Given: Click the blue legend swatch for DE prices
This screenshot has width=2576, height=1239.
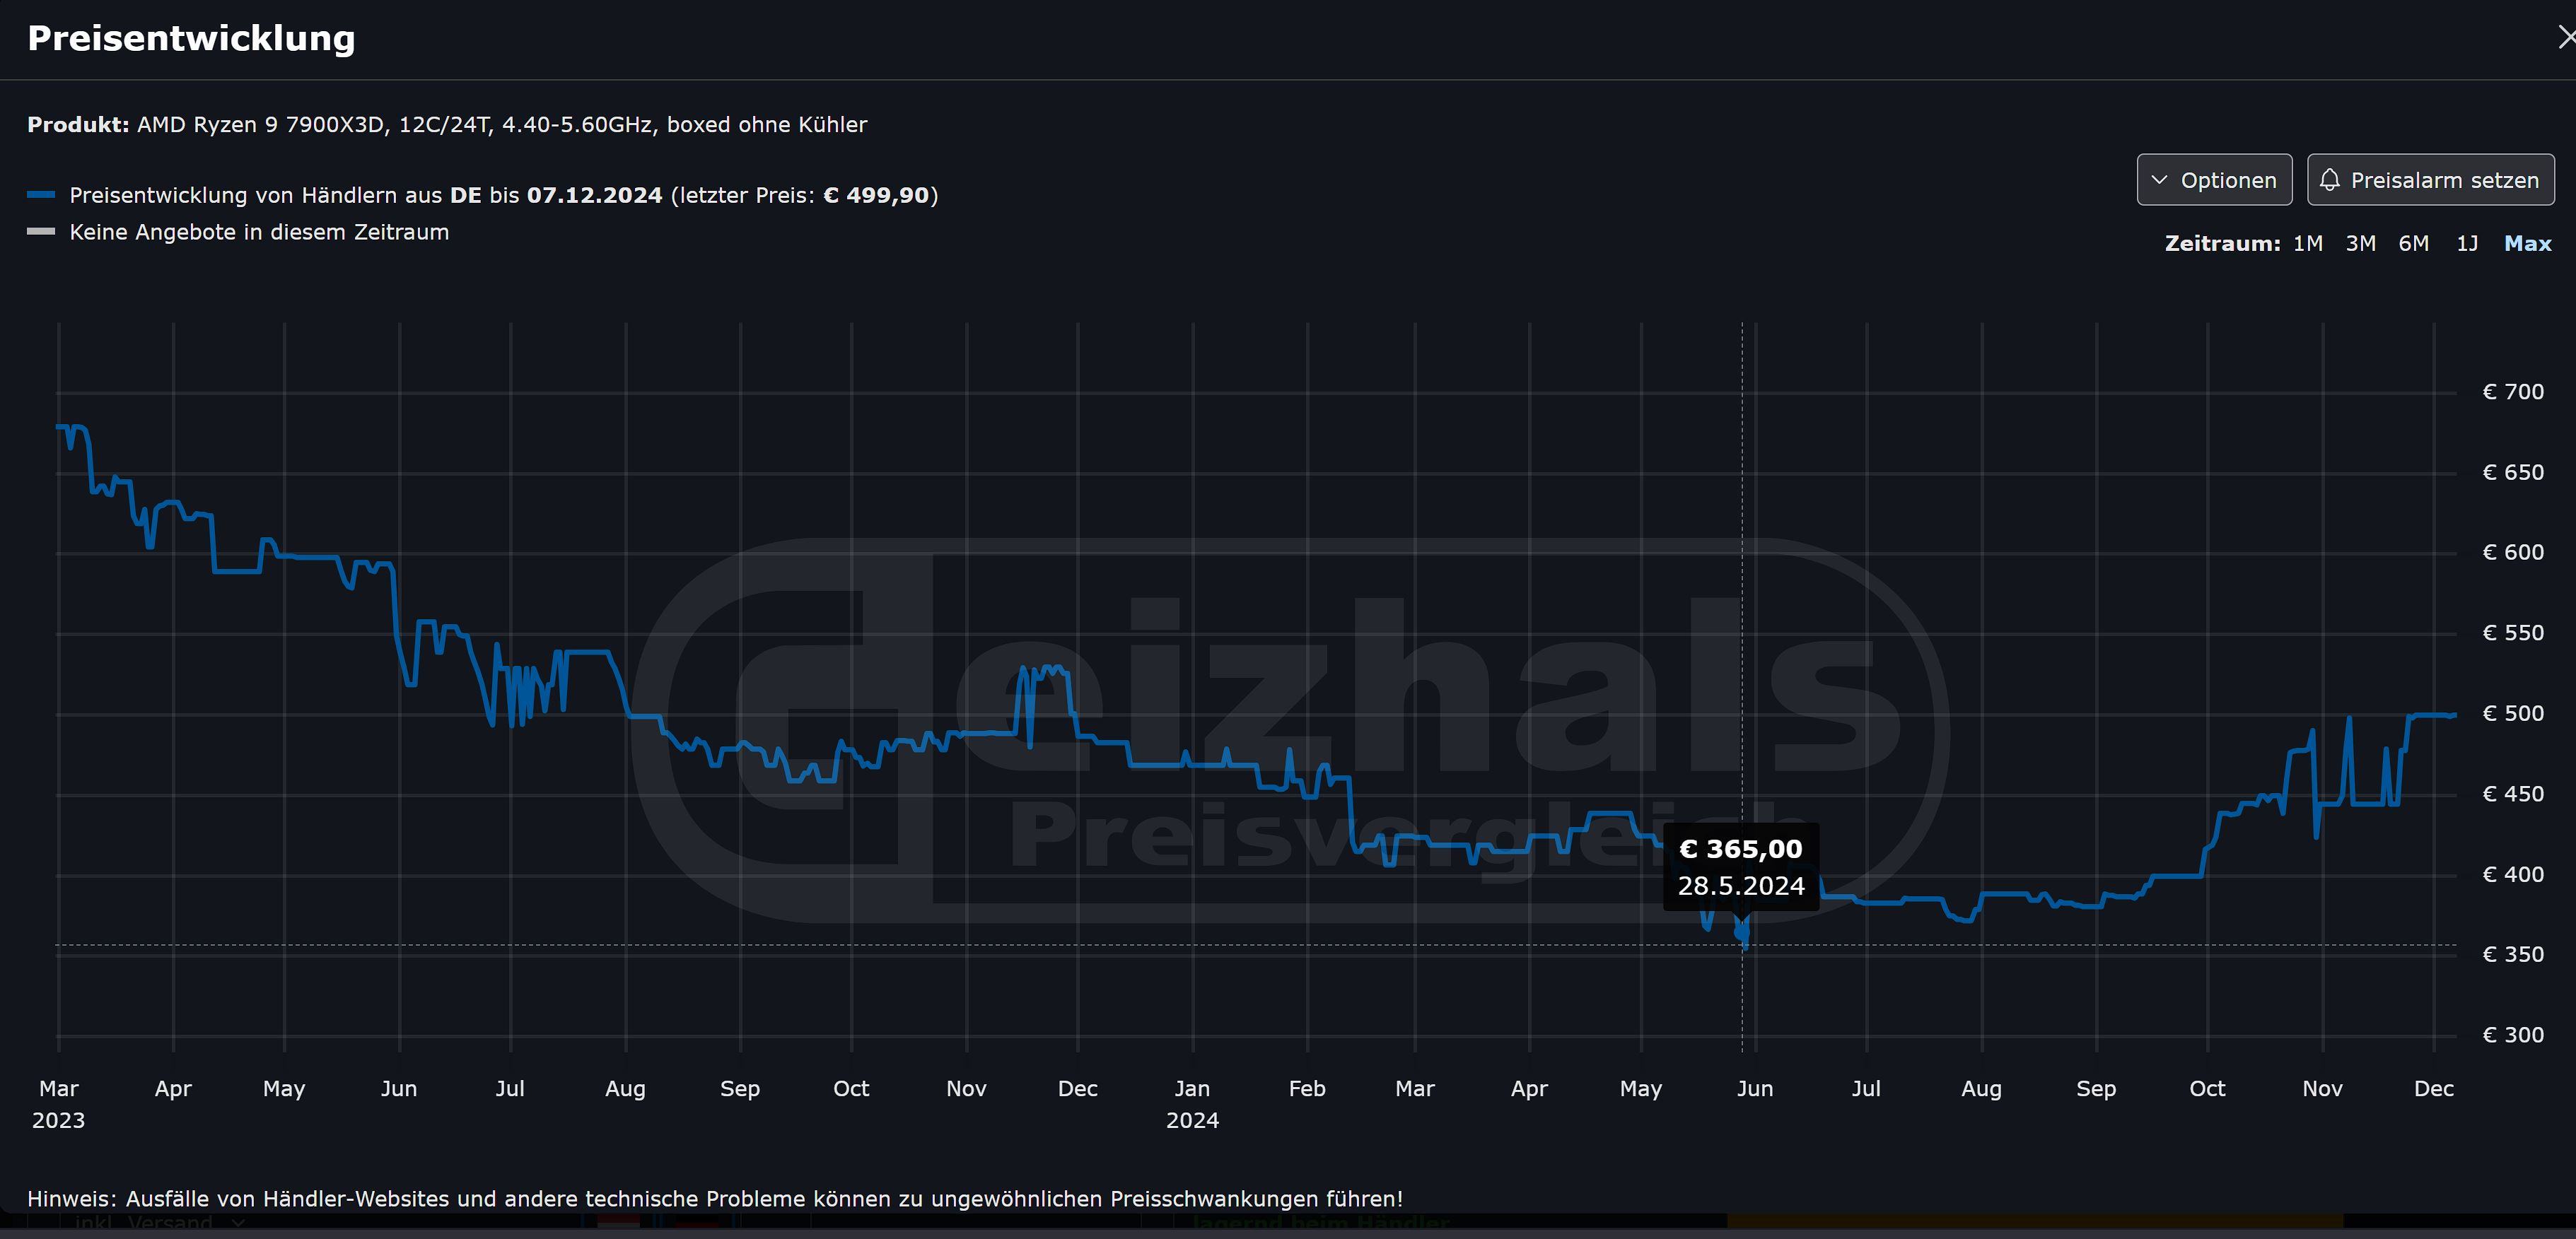Looking at the screenshot, I should click(41, 195).
